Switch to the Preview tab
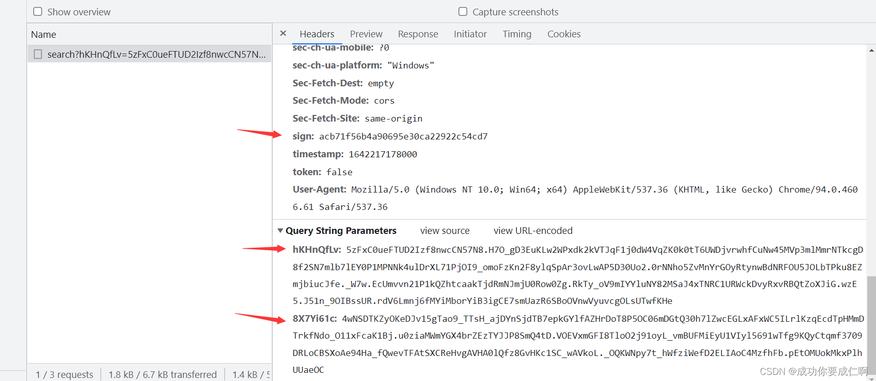Screen dimensions: 876x381 pyautogui.click(x=366, y=34)
